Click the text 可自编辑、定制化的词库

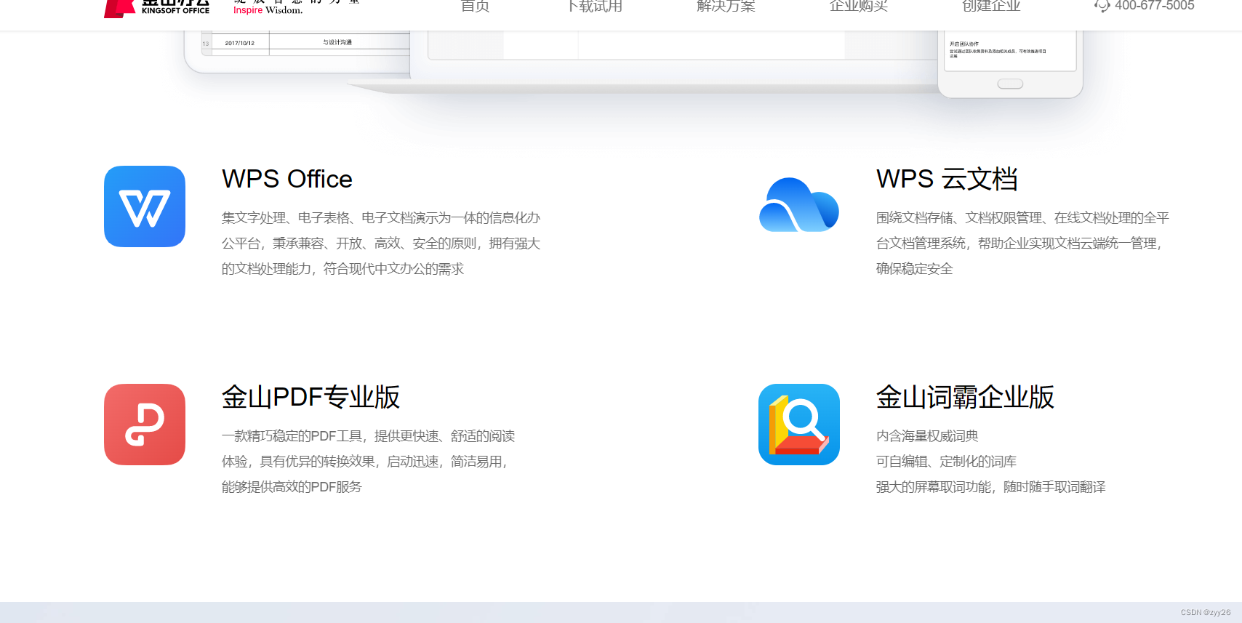946,462
